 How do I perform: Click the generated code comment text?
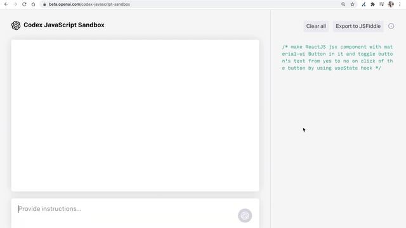pos(337,58)
